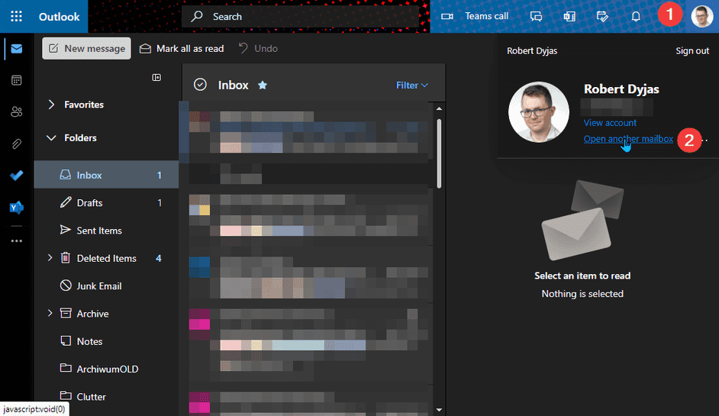Open the app launcher grid
This screenshot has height=416, width=719.
17,17
